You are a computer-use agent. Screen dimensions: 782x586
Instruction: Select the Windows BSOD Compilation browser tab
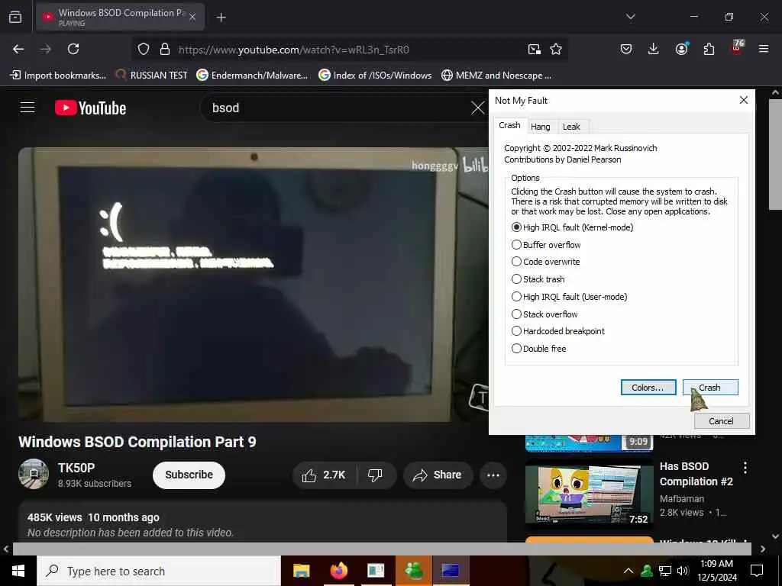tap(120, 17)
